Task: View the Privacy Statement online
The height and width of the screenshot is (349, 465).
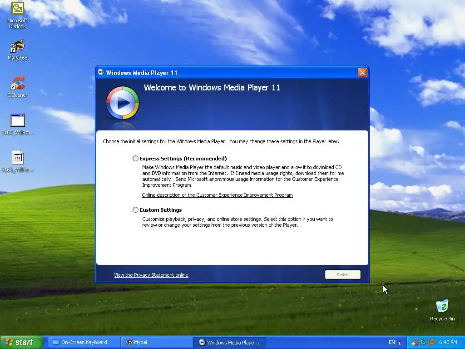Action: (151, 275)
